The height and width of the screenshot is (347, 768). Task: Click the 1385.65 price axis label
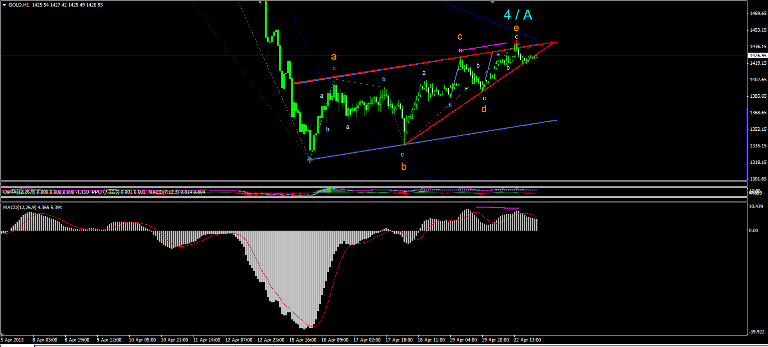(x=757, y=96)
